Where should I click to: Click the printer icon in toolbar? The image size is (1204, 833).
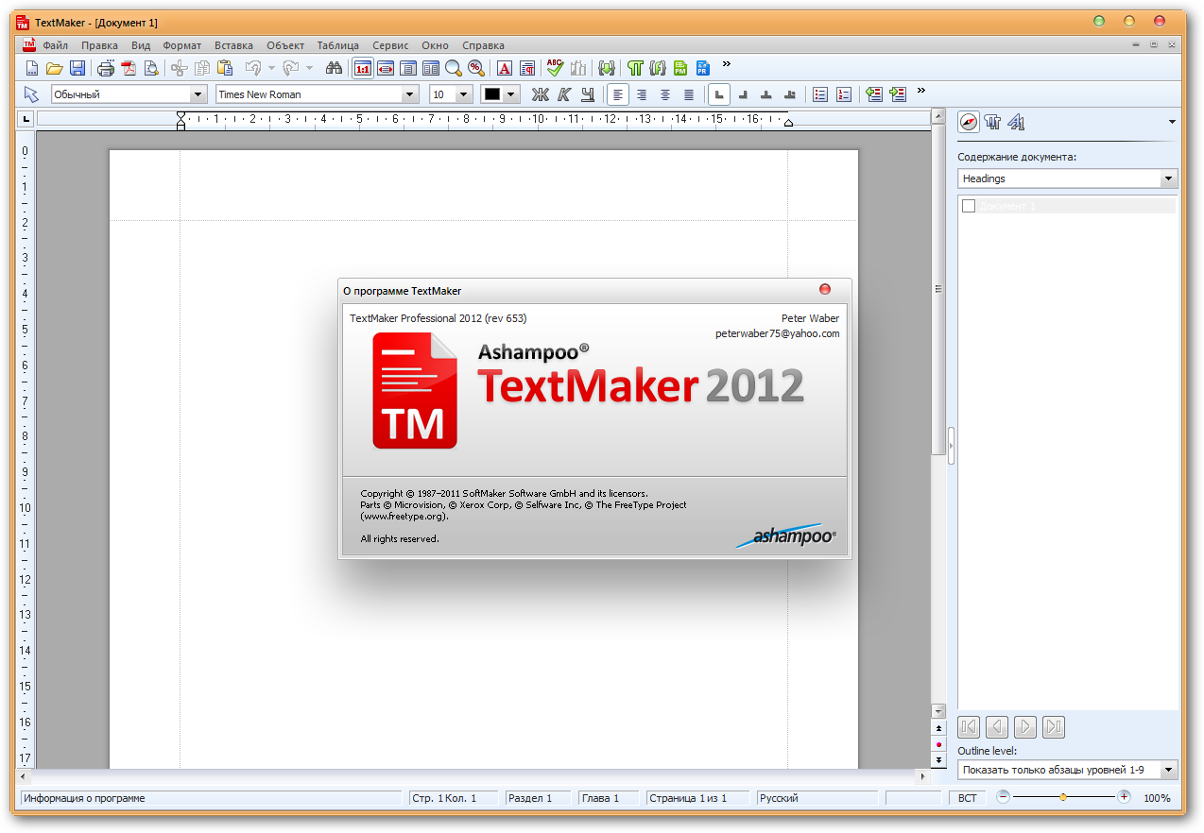coord(105,68)
